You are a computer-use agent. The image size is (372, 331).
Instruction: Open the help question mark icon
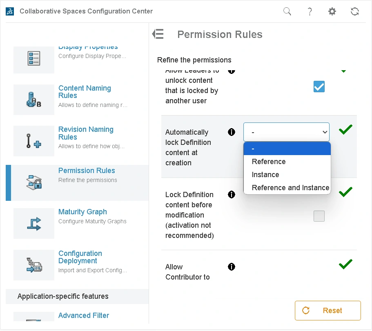tap(310, 11)
